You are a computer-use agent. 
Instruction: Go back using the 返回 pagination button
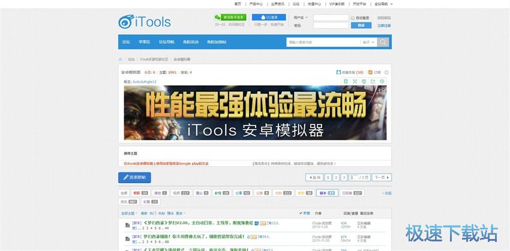[314, 177]
